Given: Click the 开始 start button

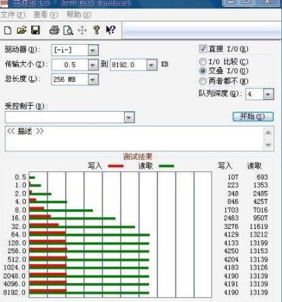Looking at the screenshot, I should (253, 116).
